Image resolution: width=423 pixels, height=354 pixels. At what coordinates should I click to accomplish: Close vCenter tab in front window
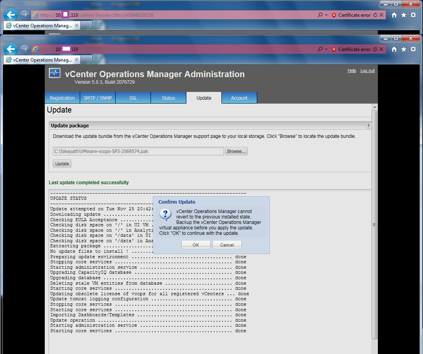tap(77, 60)
